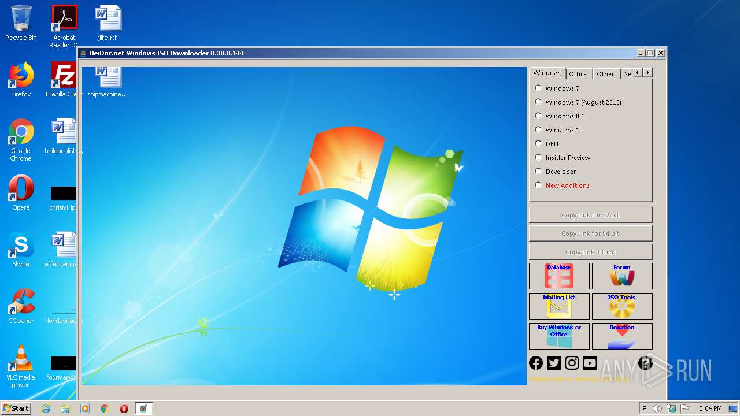Open the HeiDoc.net vs Amazon link
Screen dimensions: 740x416
(x=579, y=380)
